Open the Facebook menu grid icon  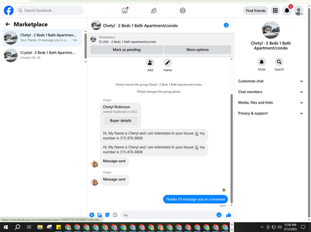(275, 11)
